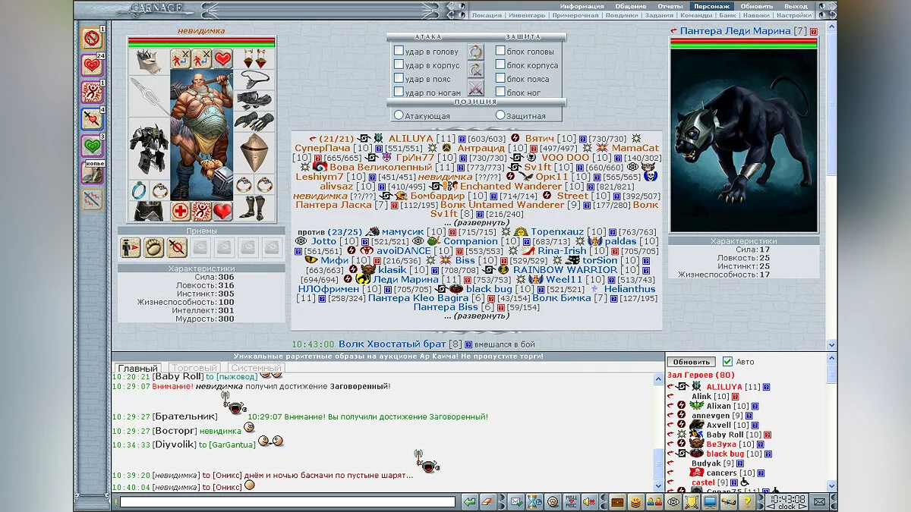Click the chat message input field

[x=287, y=501]
